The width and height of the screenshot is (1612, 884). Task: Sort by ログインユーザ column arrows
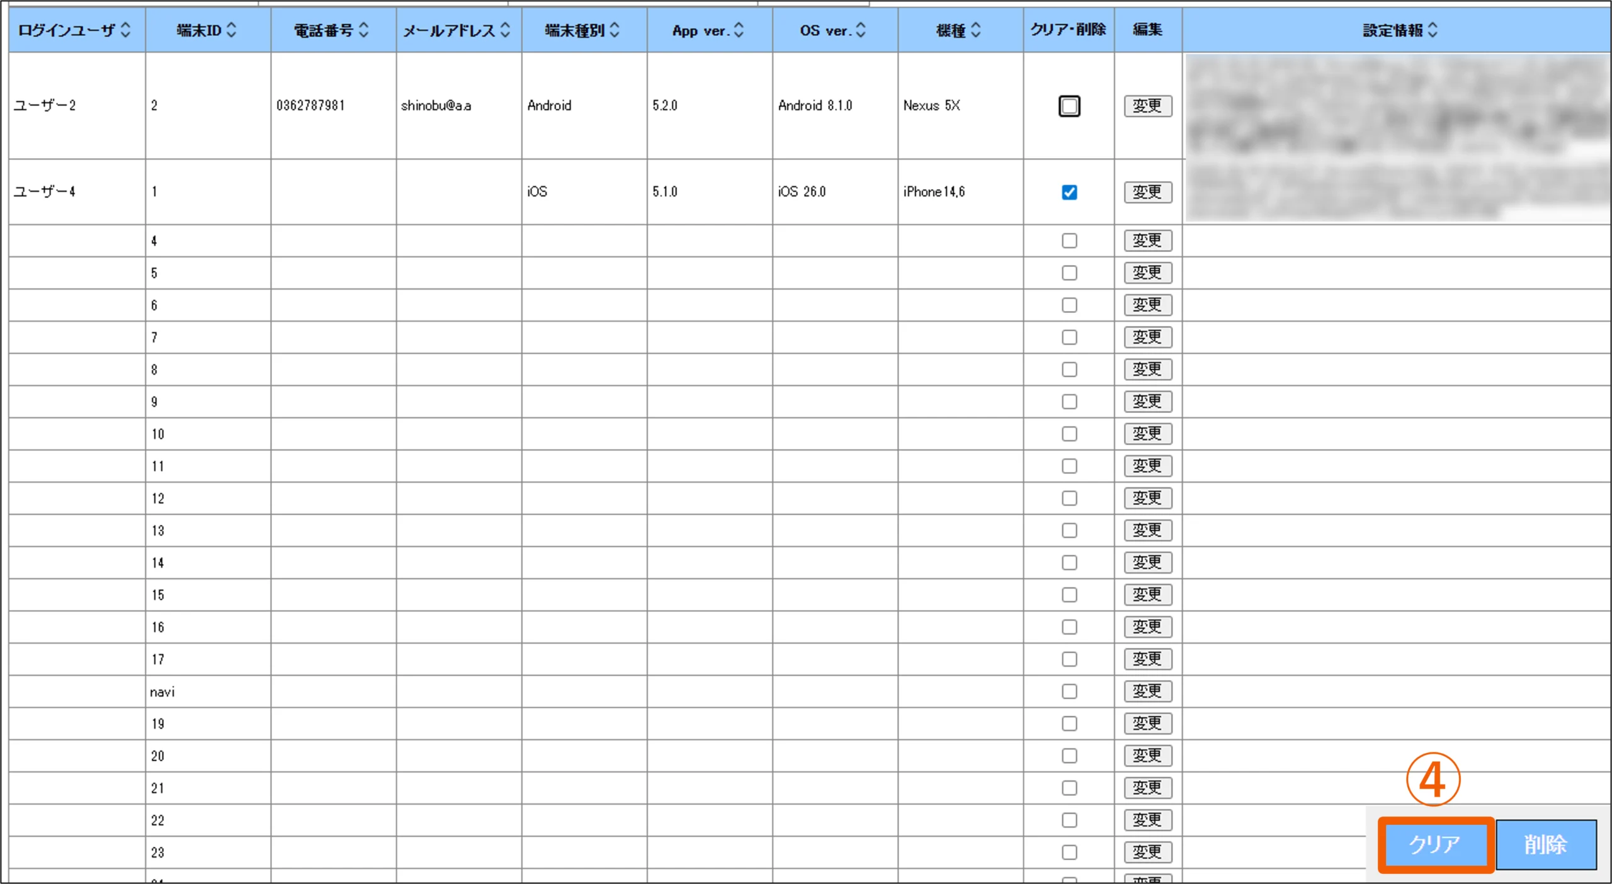[x=125, y=30]
